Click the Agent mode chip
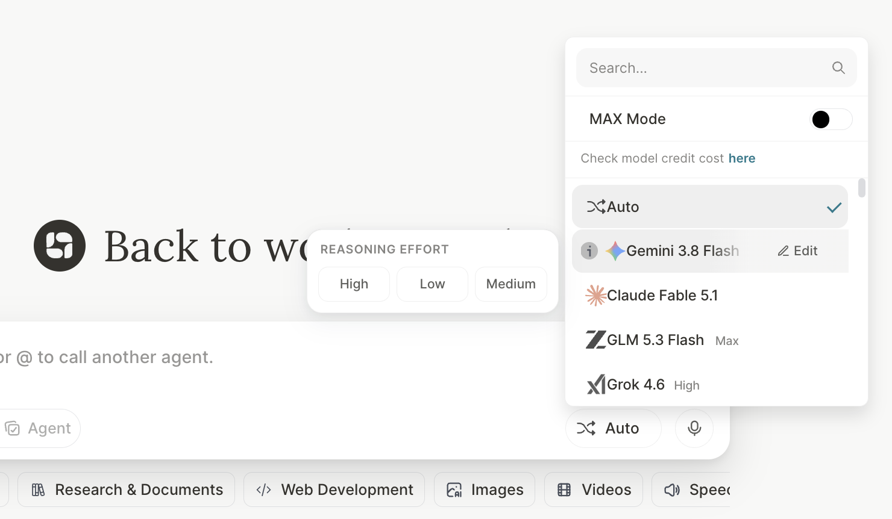Screen dimensions: 892x519 click(x=40, y=428)
